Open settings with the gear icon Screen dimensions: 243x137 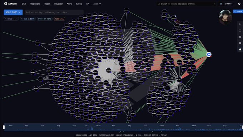(x=239, y=4)
